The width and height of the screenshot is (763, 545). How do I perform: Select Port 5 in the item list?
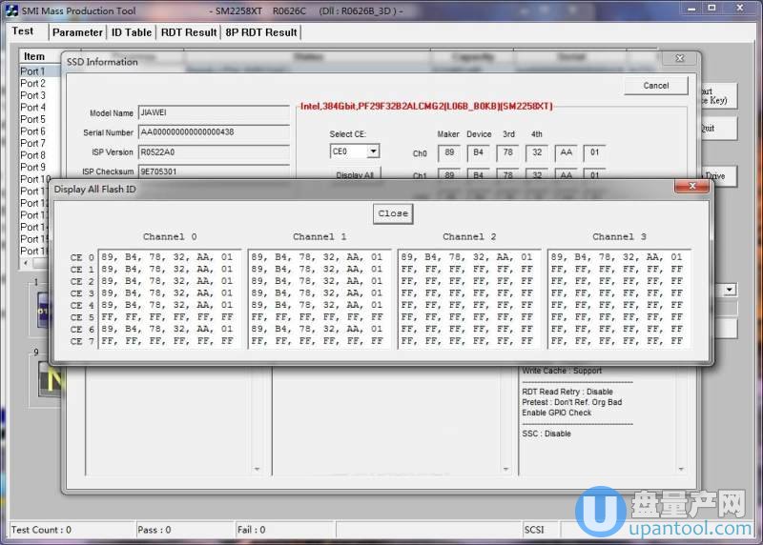coord(33,119)
